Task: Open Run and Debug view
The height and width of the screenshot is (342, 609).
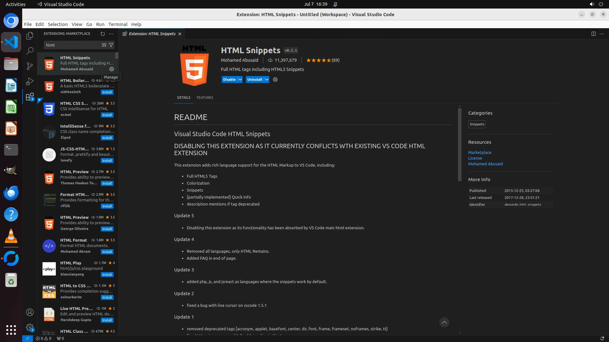Action: coord(29,81)
